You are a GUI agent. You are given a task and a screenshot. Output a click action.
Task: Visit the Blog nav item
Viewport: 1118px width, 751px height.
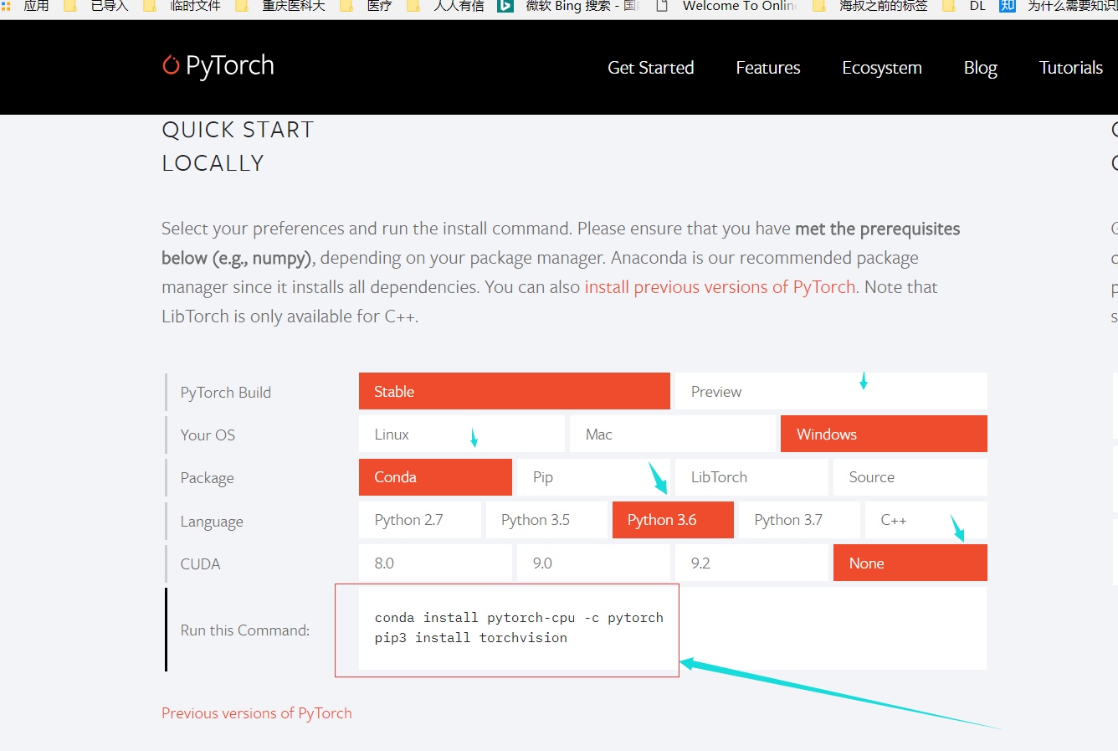coord(981,68)
